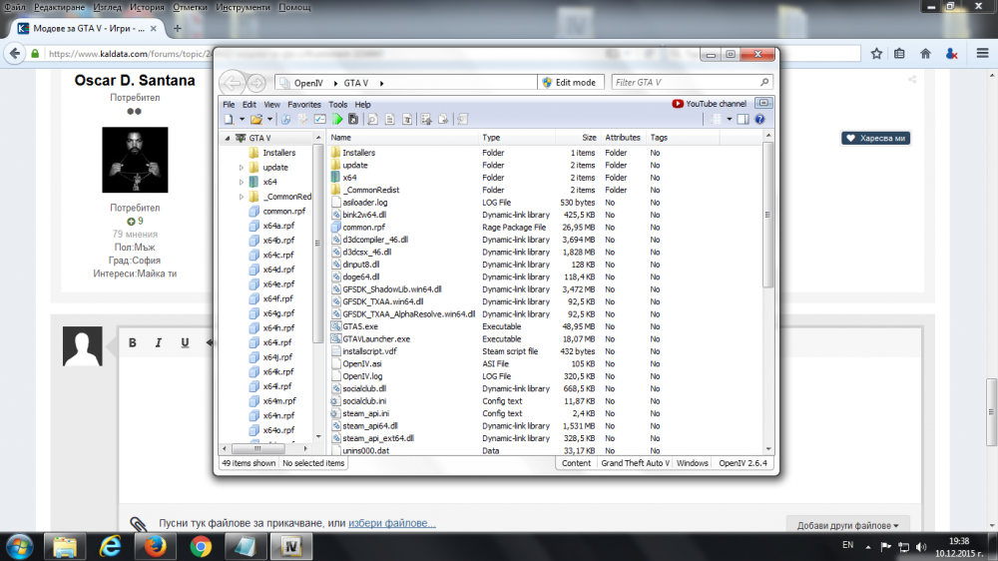Click the small window icon right of YouTube channel
Image resolution: width=998 pixels, height=561 pixels.
click(763, 103)
